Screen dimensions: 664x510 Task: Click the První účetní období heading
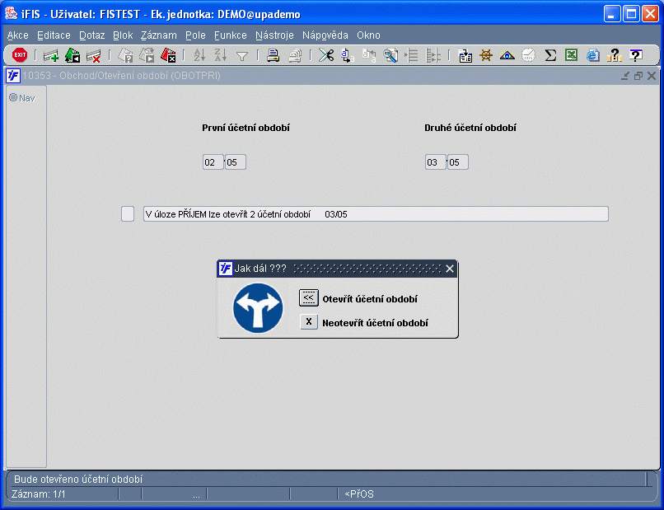[245, 128]
